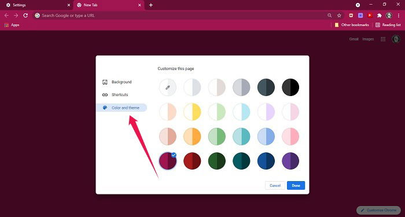Click the Customize Chrome button

(378, 210)
